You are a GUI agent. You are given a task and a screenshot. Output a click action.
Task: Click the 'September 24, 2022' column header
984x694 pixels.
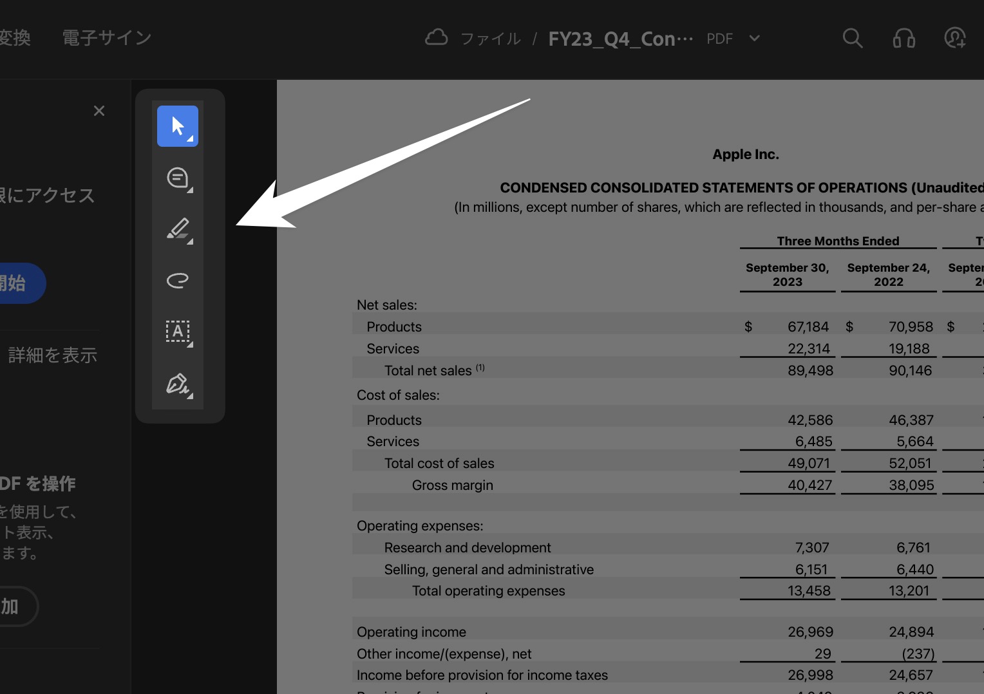(x=889, y=275)
